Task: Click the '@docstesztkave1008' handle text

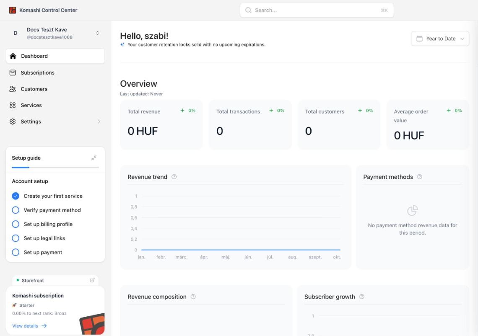Action: 49,37
